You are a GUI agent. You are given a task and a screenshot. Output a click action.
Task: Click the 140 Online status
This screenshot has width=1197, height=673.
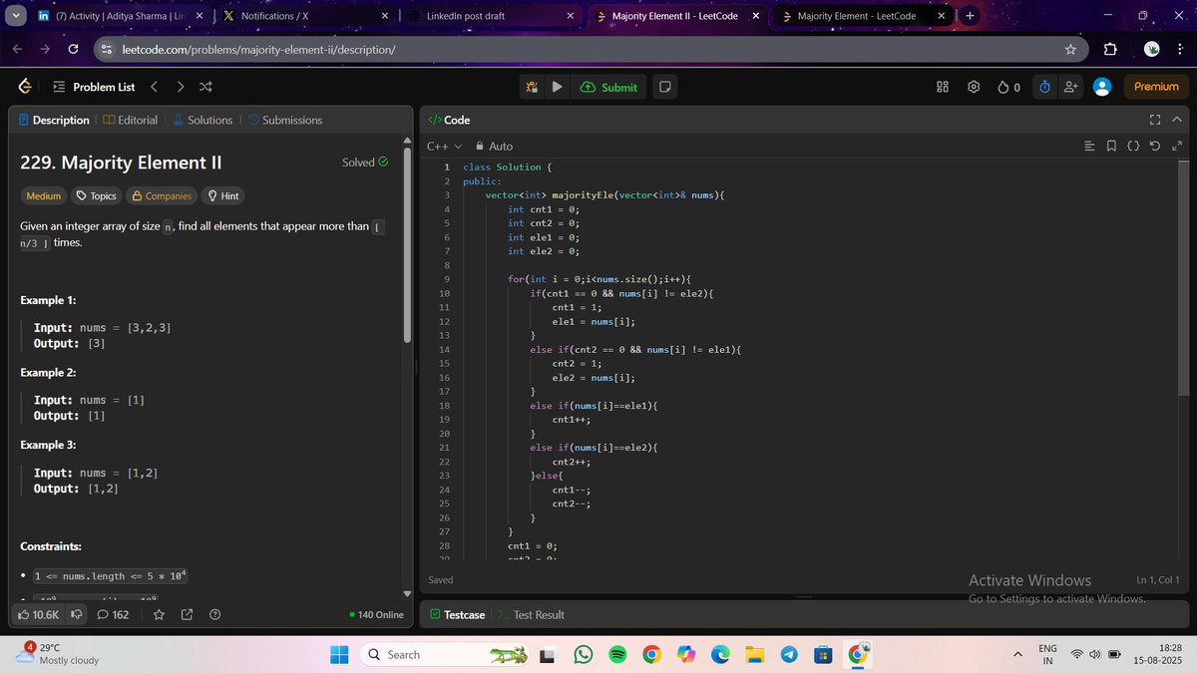click(x=377, y=615)
